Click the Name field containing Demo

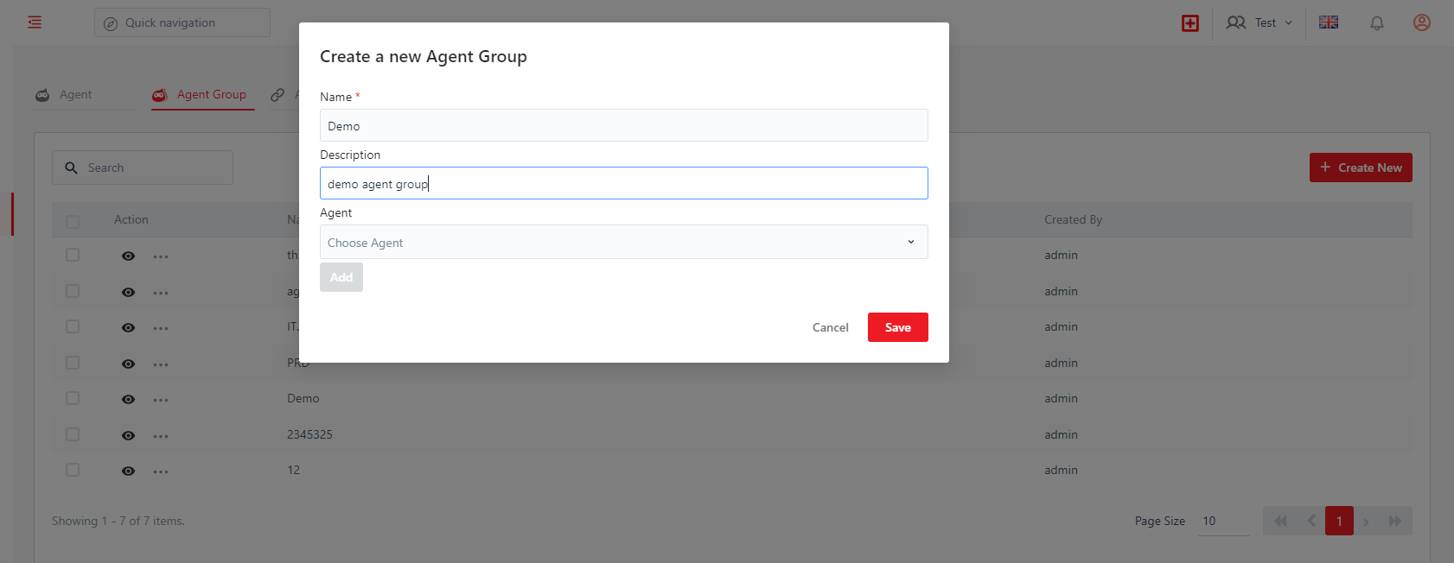(624, 125)
